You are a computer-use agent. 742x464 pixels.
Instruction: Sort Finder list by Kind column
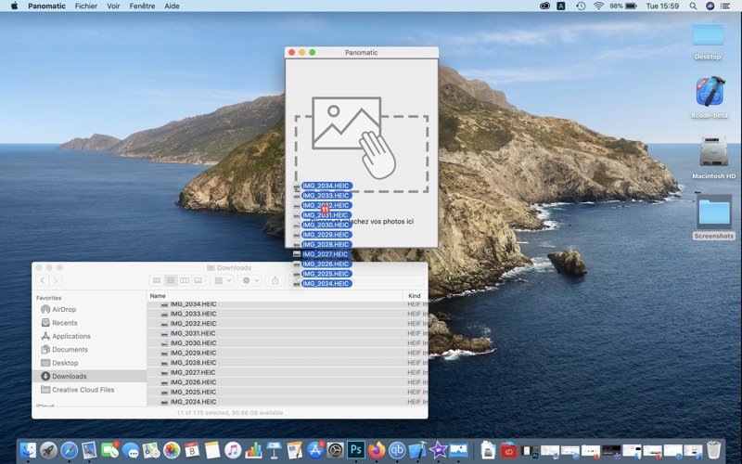point(415,295)
